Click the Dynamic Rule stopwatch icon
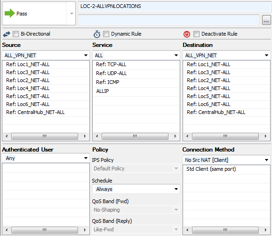Viewport: 272px width, 236px height. (x=97, y=34)
